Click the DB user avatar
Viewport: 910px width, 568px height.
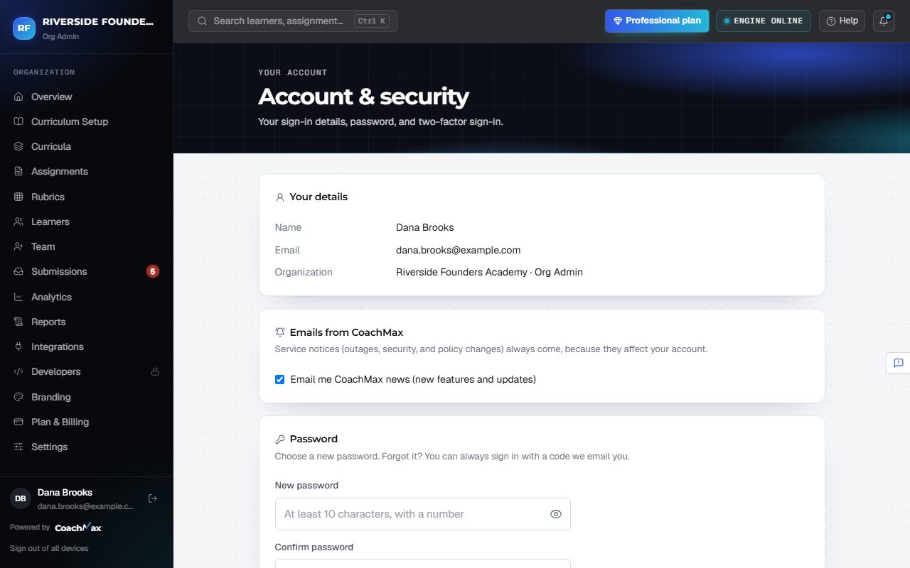(21, 498)
